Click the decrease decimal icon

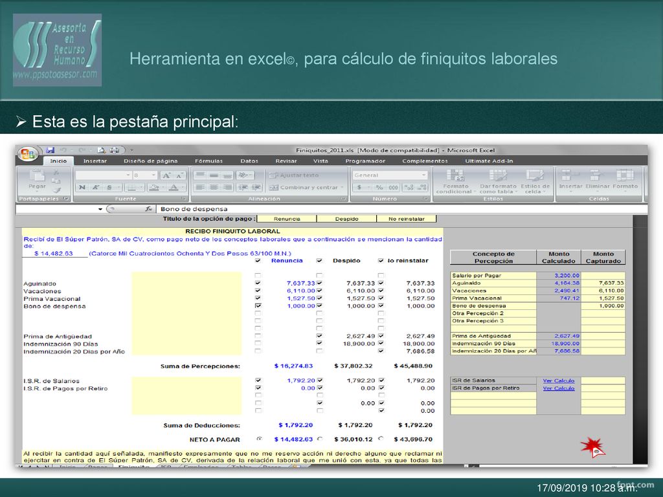pyautogui.click(x=422, y=187)
